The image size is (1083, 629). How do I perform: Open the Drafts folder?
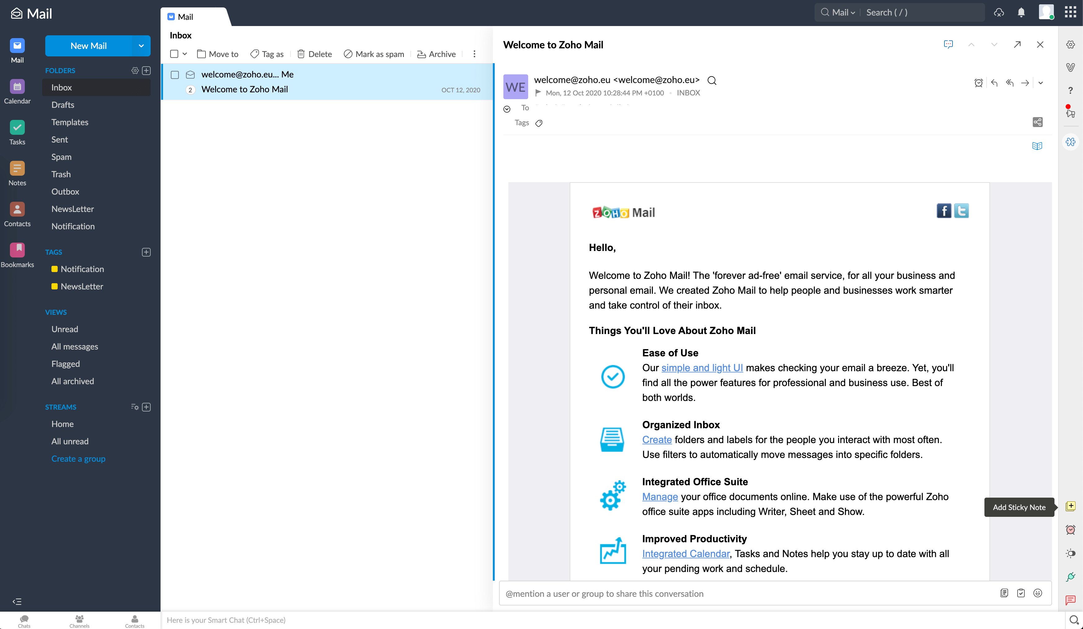point(63,105)
